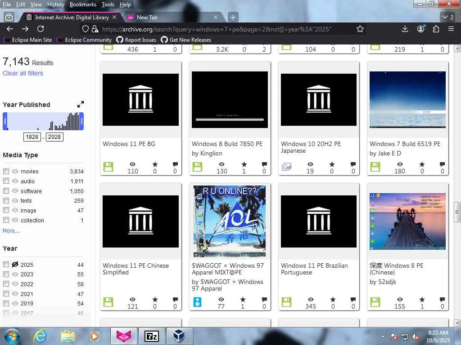Open the Windows 11 PE Chinese Simplified title
The height and width of the screenshot is (345, 461).
click(136, 269)
